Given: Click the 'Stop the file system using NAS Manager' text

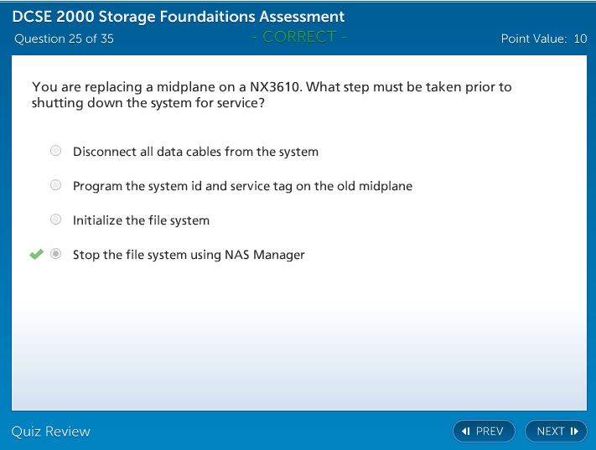Looking at the screenshot, I should click(x=189, y=255).
